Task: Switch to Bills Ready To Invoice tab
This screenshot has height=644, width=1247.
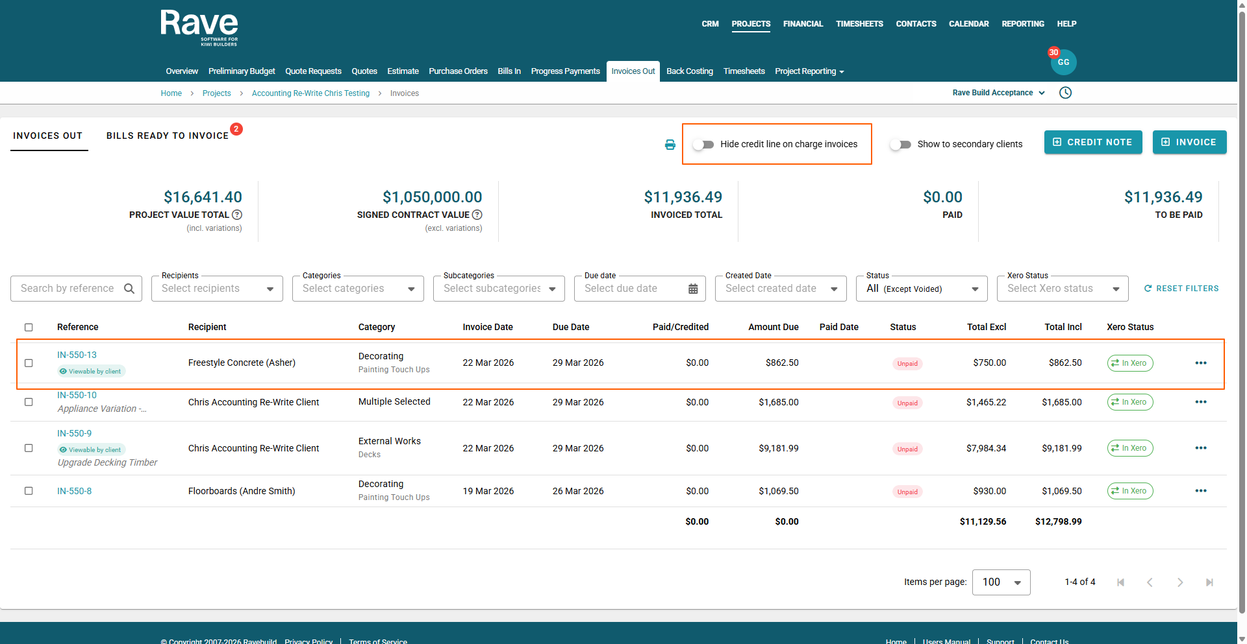Action: coord(168,136)
